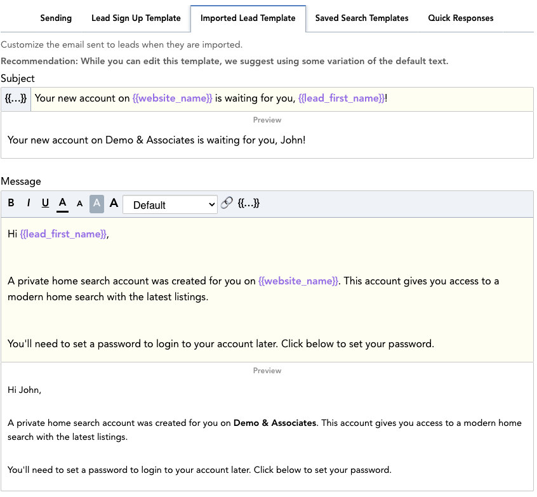Click {{website_name}} token in message body
The height and width of the screenshot is (497, 537).
coord(298,281)
